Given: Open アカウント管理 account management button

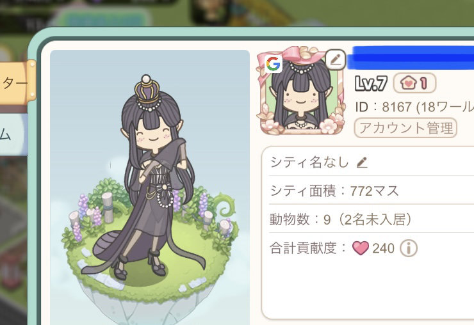Looking at the screenshot, I should [x=405, y=128].
